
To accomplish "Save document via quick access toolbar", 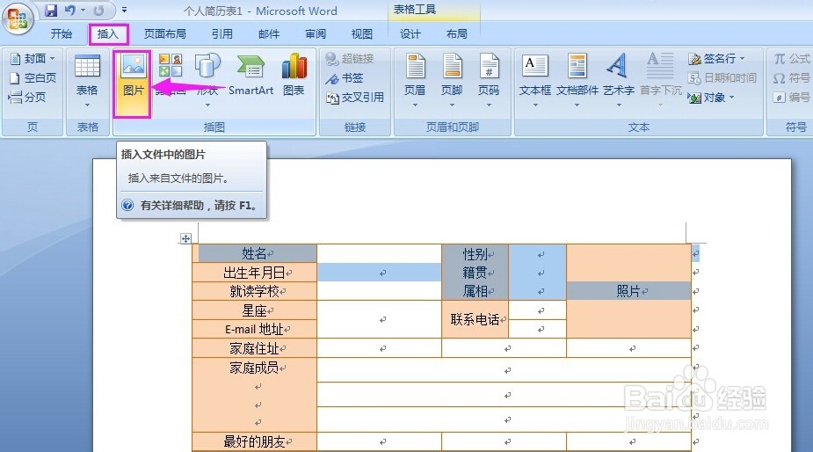I will [x=51, y=10].
